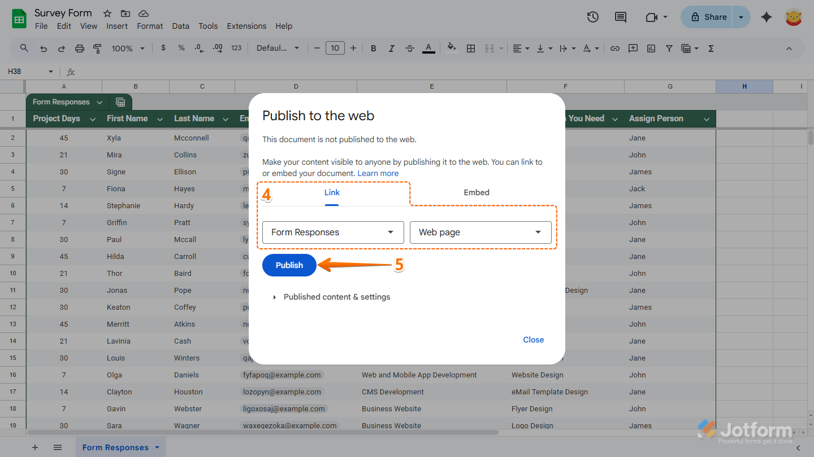Create a filter with the filter icon
This screenshot has width=814, height=457.
[669, 48]
